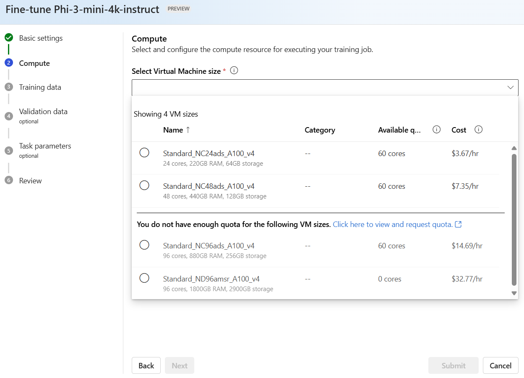
Task: Click the Back button
Action: click(x=146, y=365)
